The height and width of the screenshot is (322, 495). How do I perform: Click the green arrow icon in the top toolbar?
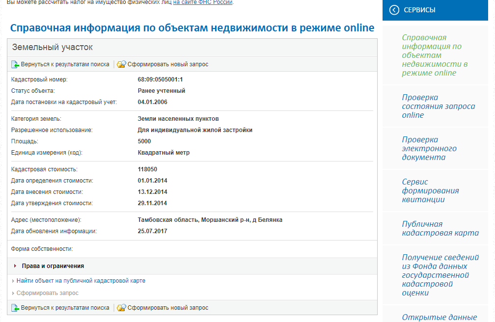tap(15, 64)
